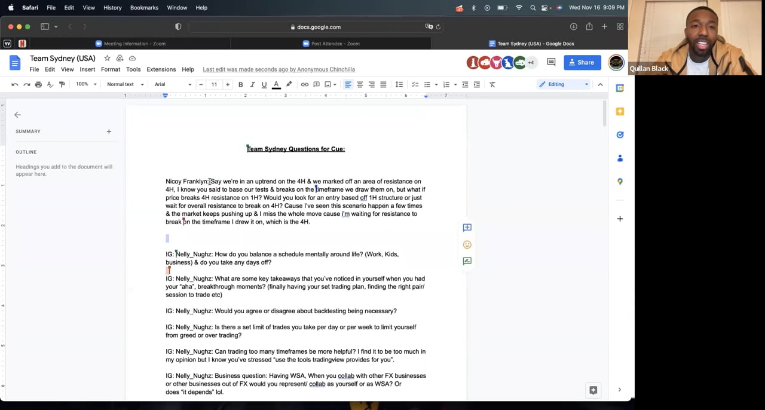
Task: Expand bulleted list style options
Action: pos(436,84)
